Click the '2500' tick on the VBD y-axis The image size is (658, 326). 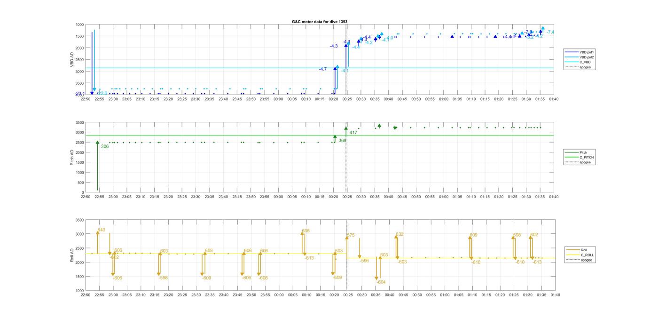(x=79, y=60)
